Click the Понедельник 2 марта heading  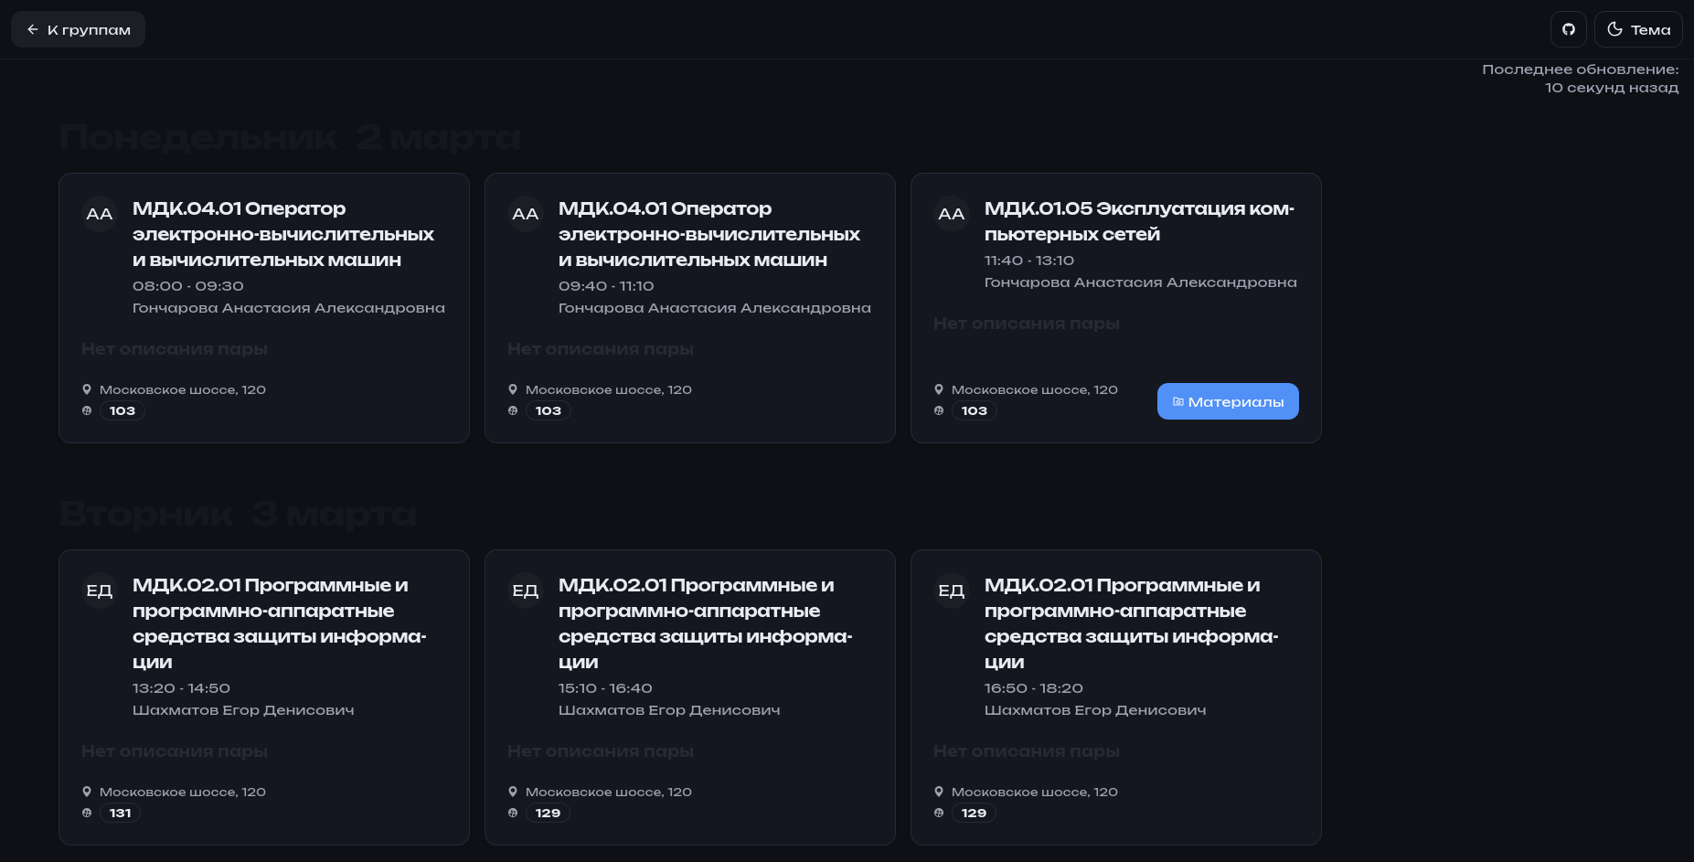(289, 138)
